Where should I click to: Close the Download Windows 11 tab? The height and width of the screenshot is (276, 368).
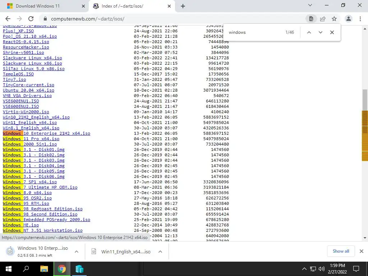[x=83, y=6]
